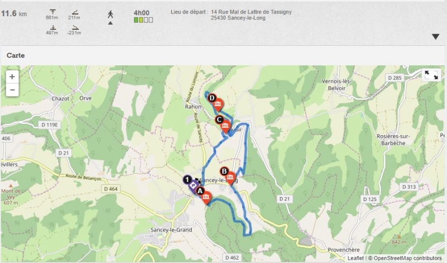The height and width of the screenshot is (263, 447).
Task: Open the Leaflet attribution link
Action: pyautogui.click(x=355, y=258)
